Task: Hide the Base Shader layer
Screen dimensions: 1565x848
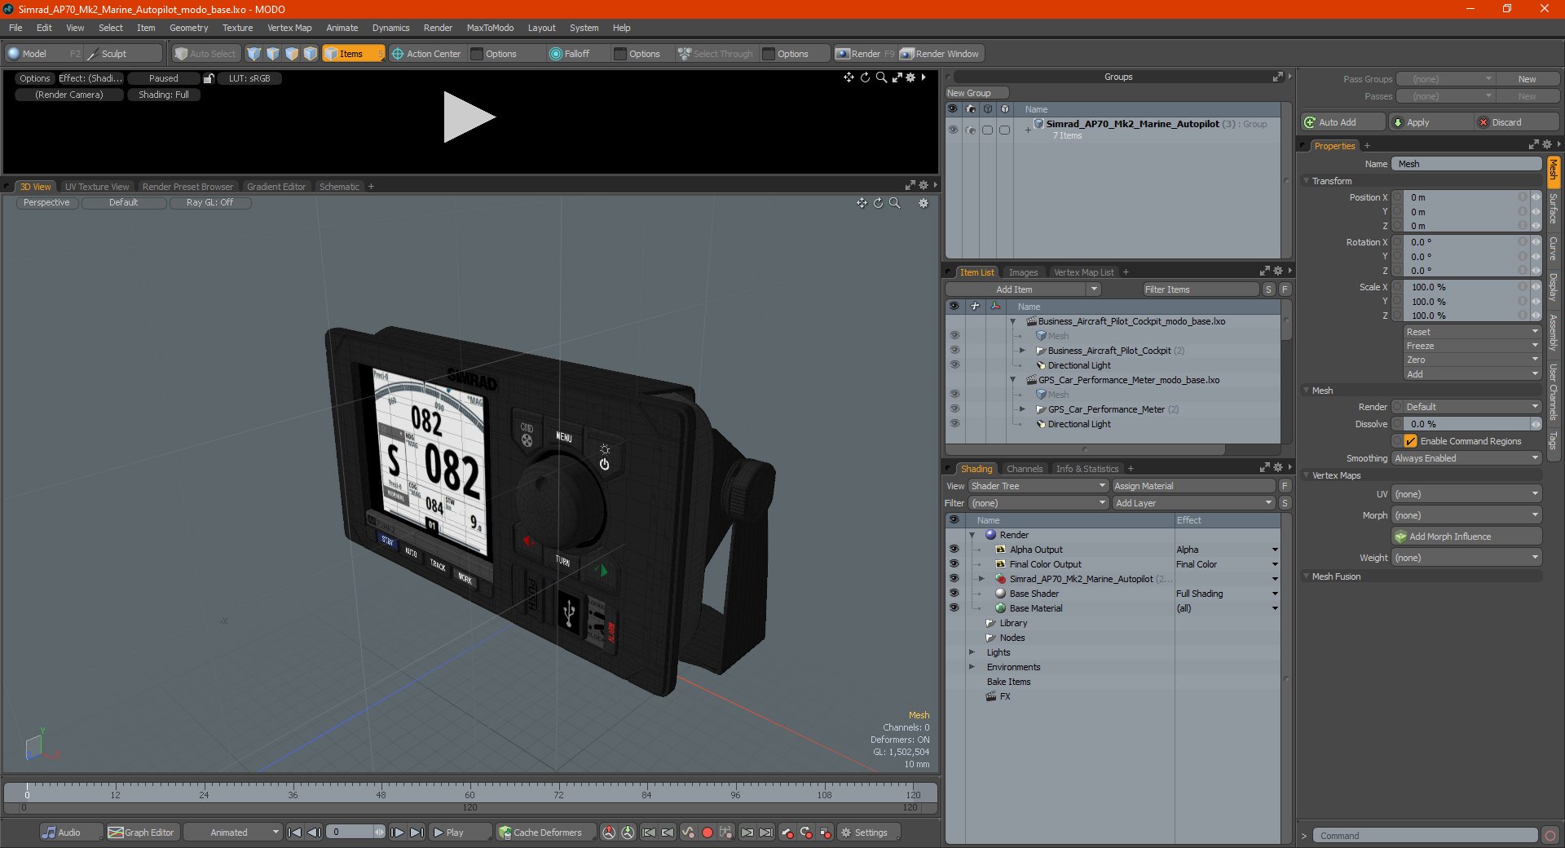Action: coord(954,594)
